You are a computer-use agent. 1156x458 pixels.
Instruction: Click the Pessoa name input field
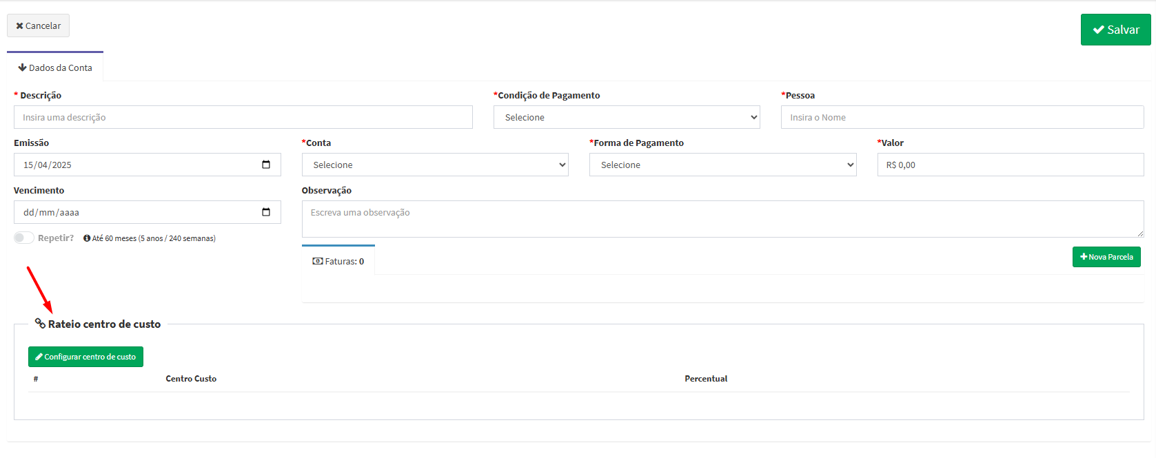pyautogui.click(x=962, y=117)
